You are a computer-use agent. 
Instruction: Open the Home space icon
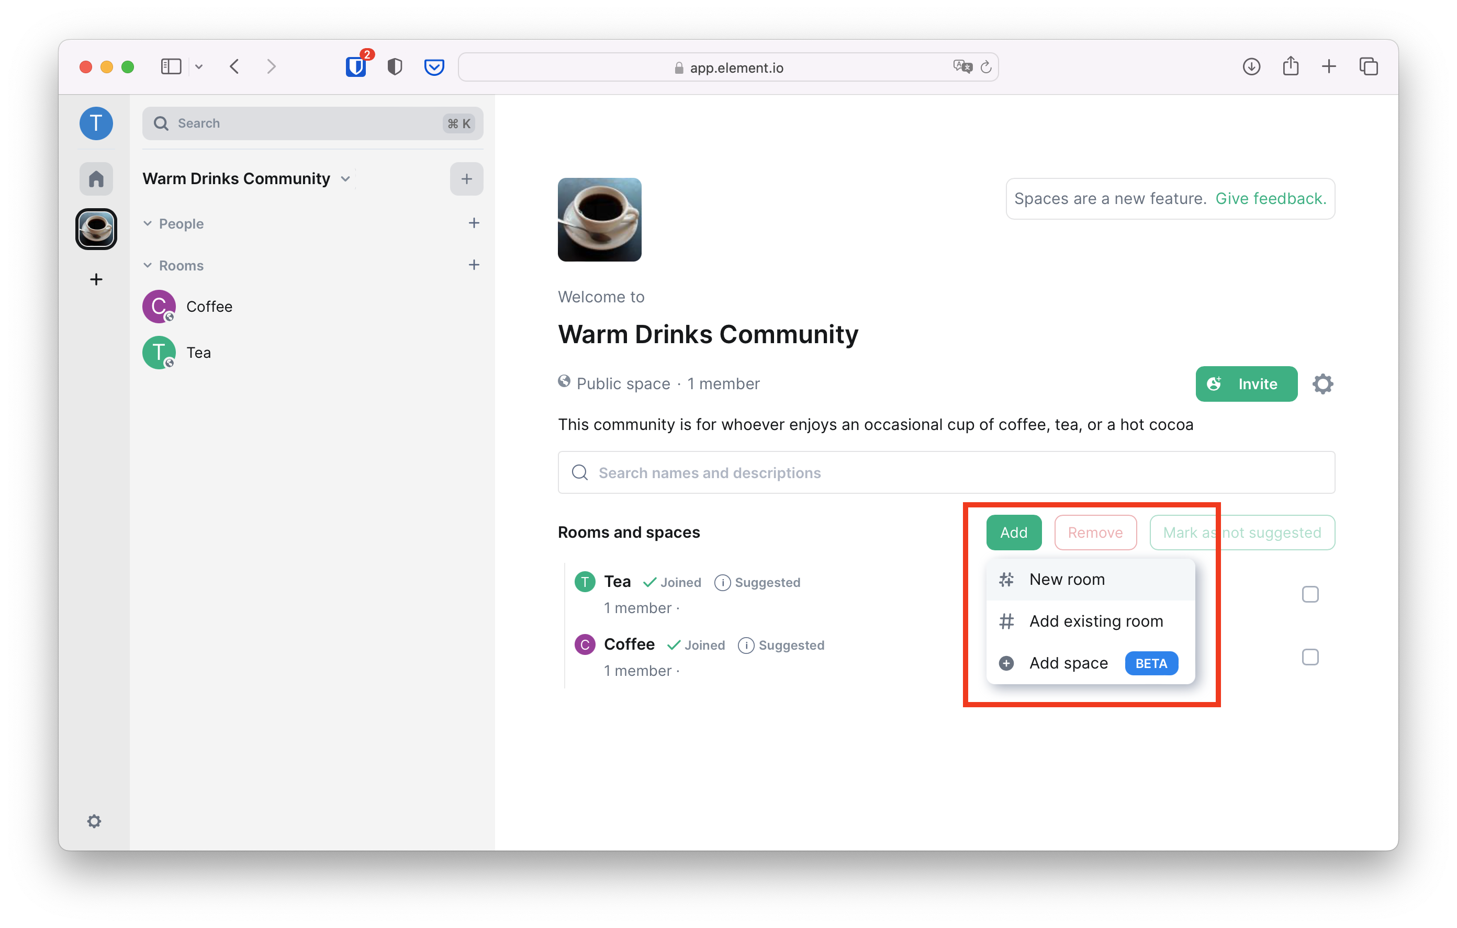[x=96, y=179]
